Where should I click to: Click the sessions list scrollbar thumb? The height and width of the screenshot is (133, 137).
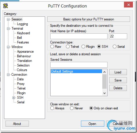105,81
